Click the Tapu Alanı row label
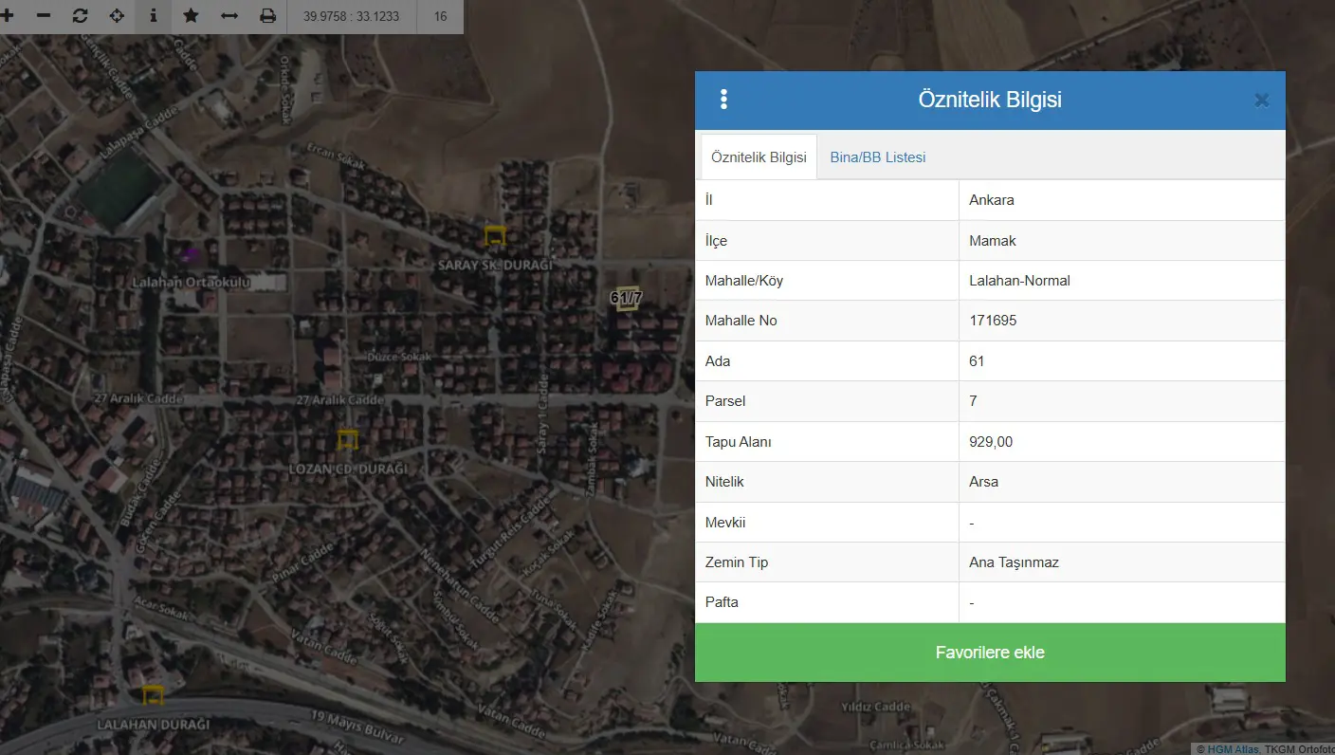Image resolution: width=1335 pixels, height=755 pixels. pos(739,442)
